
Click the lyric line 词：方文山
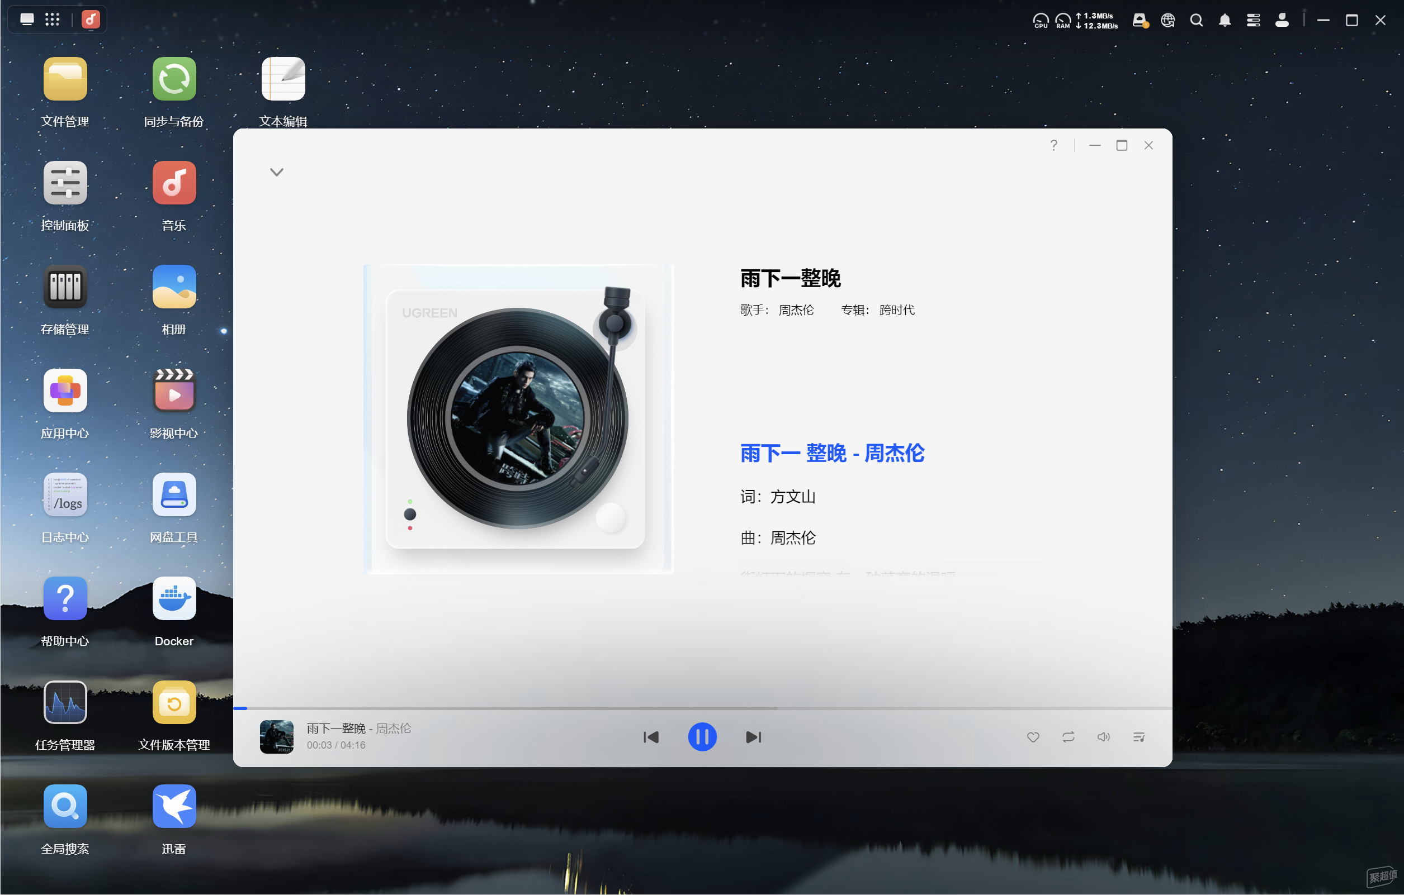click(x=778, y=497)
